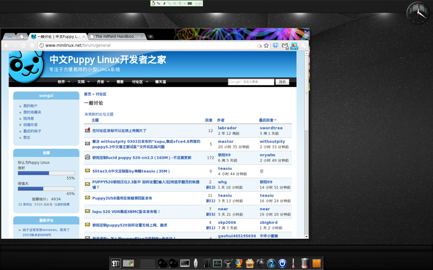Click the browser vertical scrollbar thumb
The width and height of the screenshot is (433, 270).
306,93
